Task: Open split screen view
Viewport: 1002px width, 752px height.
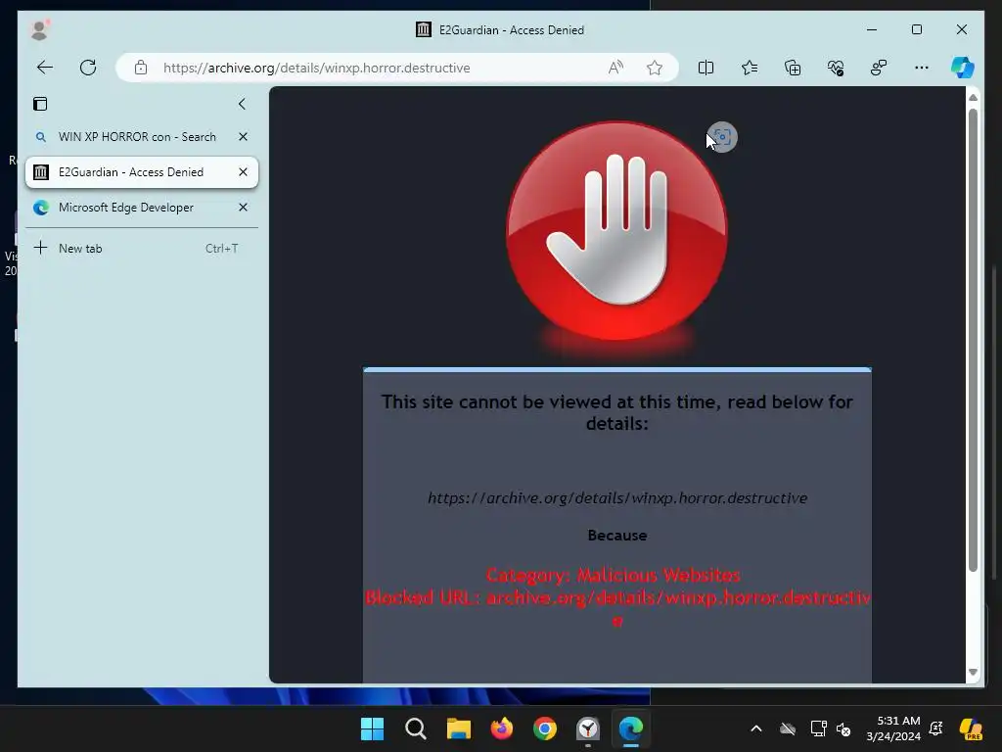Action: 706,68
